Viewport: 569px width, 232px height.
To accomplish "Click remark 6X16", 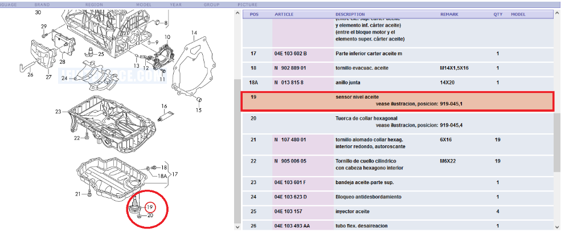I will [445, 140].
